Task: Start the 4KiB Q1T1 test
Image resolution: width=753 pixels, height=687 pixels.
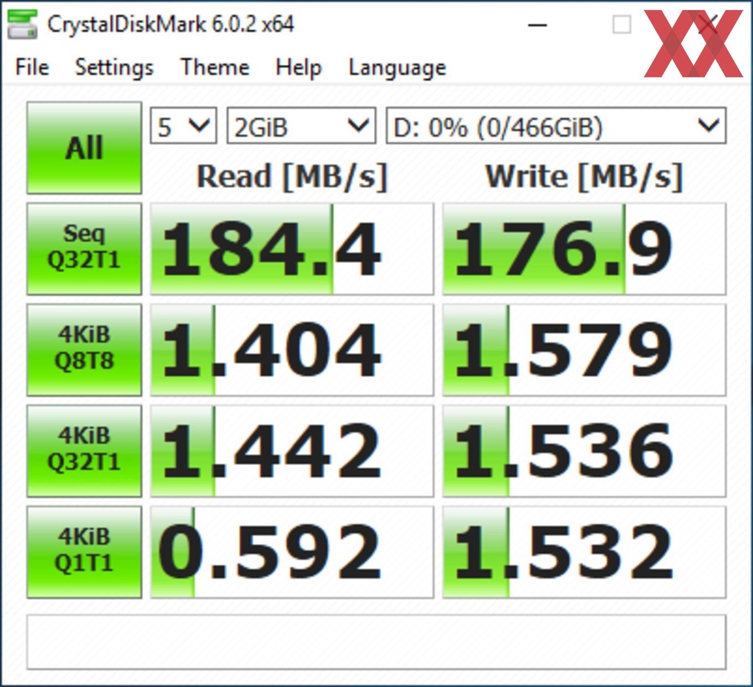Action: (84, 552)
